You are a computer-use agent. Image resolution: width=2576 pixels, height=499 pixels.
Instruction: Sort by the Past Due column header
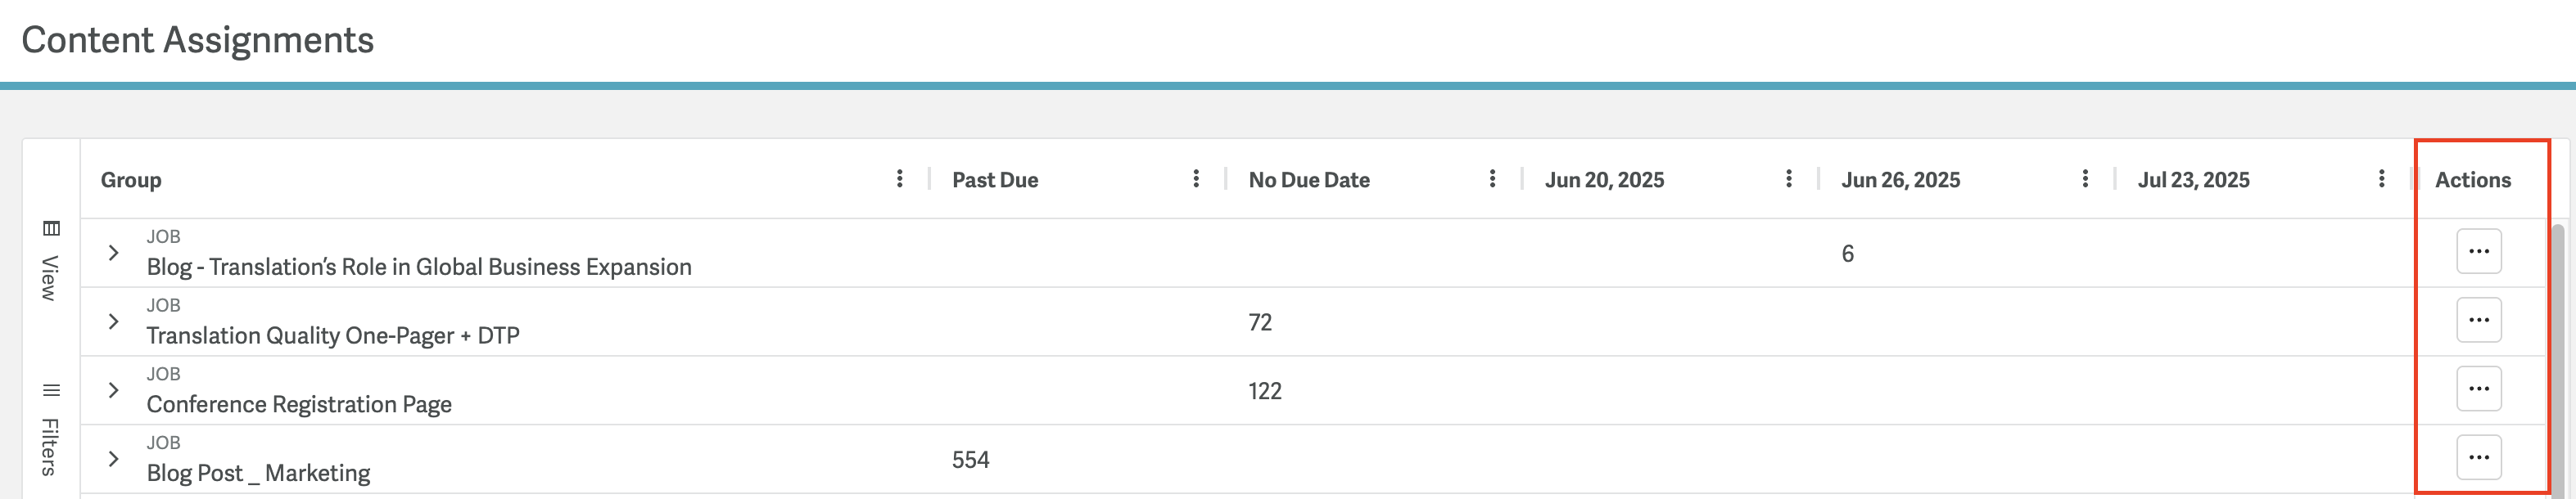[x=994, y=180]
